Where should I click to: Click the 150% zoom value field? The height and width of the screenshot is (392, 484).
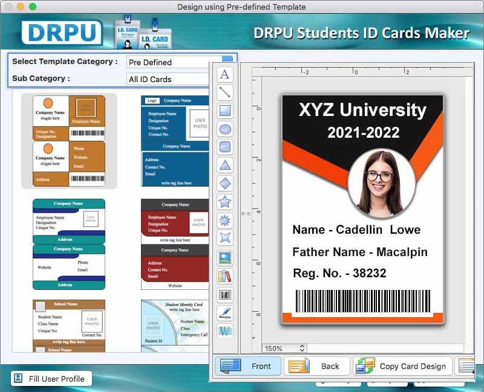tap(284, 349)
